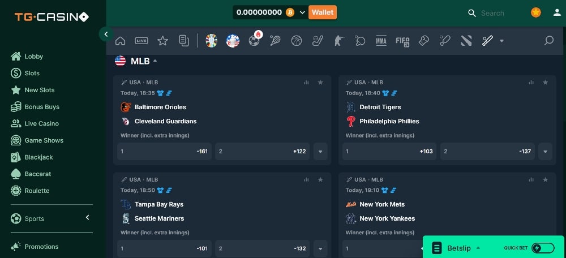Click the orange Wallet button
This screenshot has width=566, height=258.
[323, 12]
